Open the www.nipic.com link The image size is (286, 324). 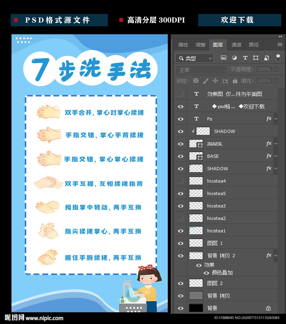44,318
